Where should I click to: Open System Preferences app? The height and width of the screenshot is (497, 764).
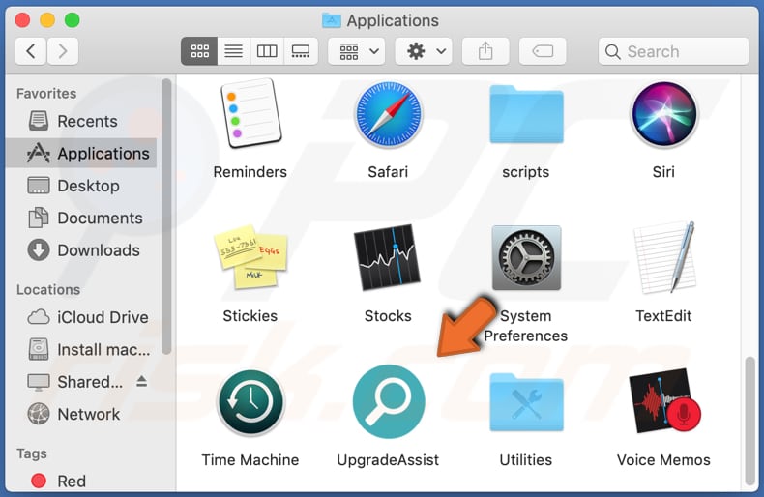pos(526,258)
